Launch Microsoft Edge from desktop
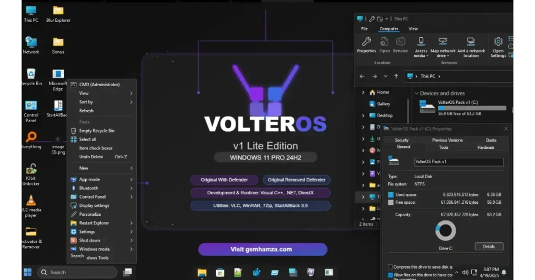This screenshot has width=535, height=280. click(x=58, y=80)
